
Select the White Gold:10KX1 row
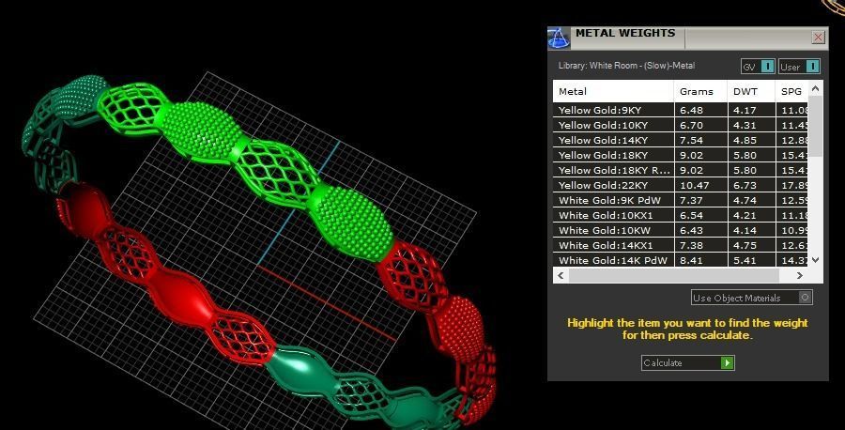tap(680, 216)
